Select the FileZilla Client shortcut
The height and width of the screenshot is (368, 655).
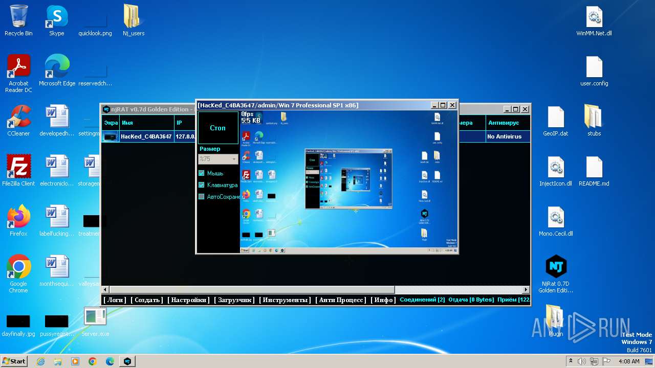(18, 171)
